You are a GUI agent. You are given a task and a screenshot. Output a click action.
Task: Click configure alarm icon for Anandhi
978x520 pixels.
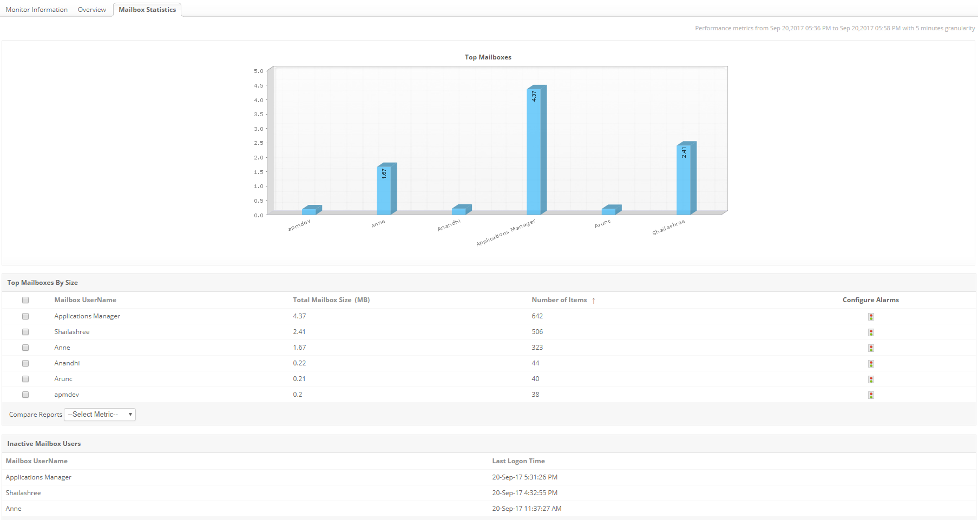(871, 364)
